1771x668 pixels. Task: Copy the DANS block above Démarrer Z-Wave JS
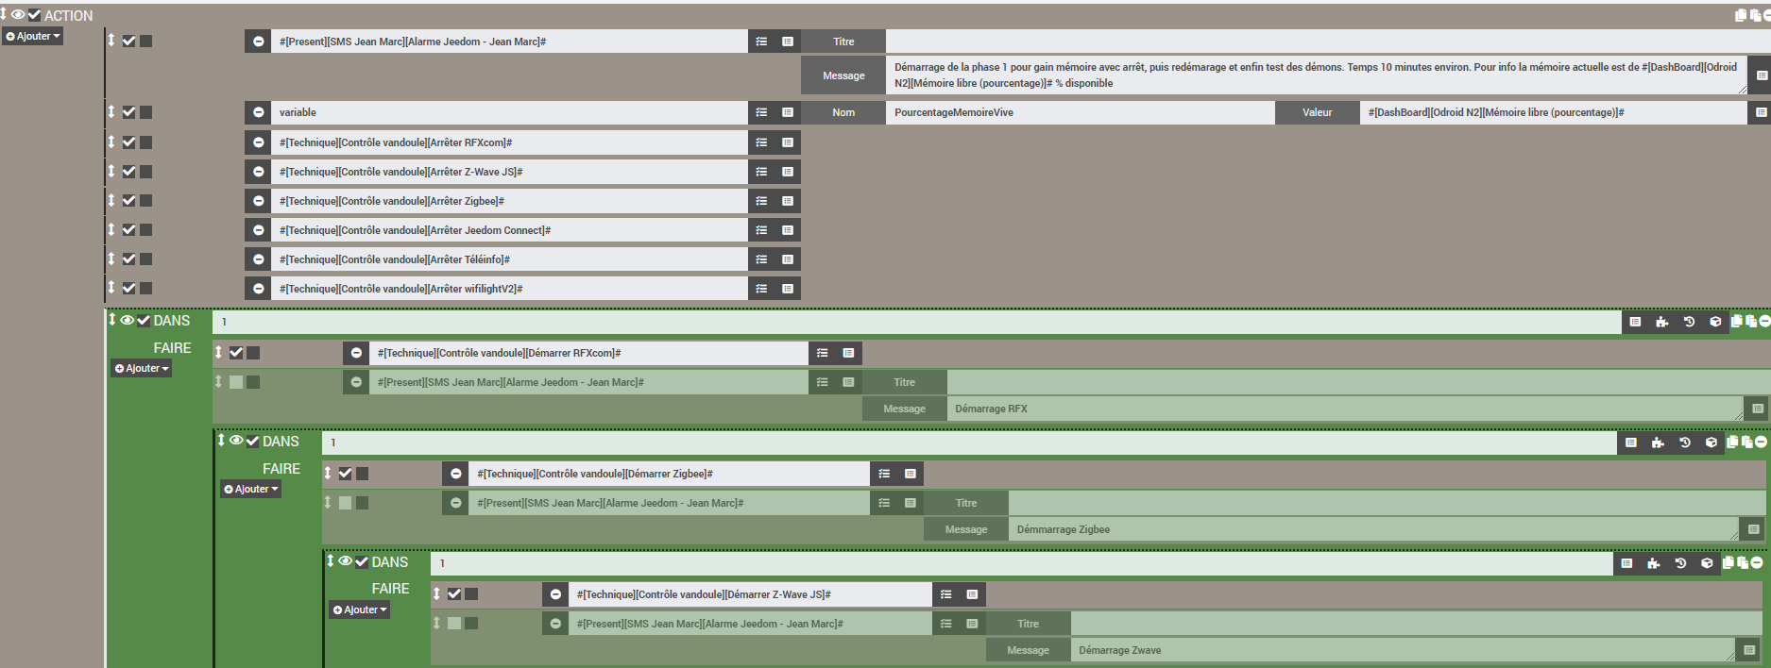1728,562
